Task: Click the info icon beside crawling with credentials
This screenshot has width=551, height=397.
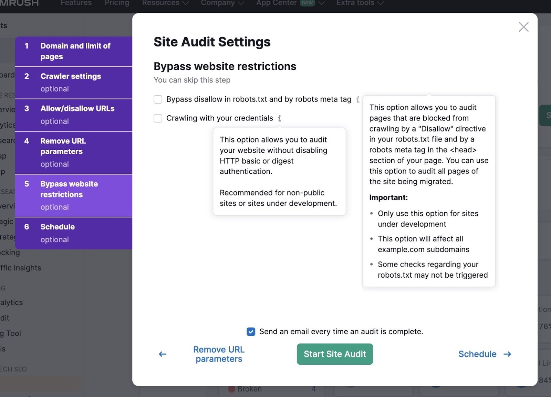Action: [279, 118]
